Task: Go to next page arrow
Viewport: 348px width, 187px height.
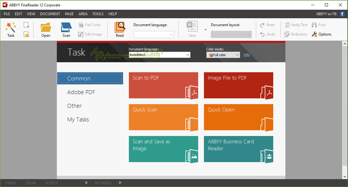Action: point(120,183)
